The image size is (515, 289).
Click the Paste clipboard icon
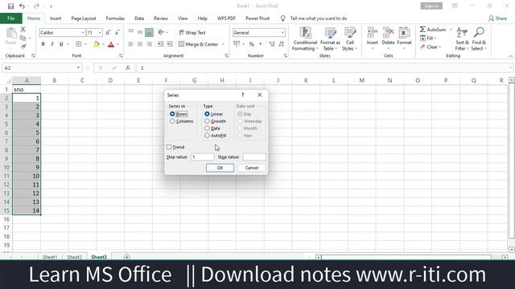click(x=10, y=34)
